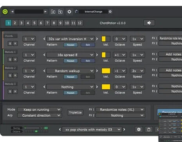Viewport: 182px width, 142px height.
Task: Solo the Melody 2 track
Action: pos(10,75)
